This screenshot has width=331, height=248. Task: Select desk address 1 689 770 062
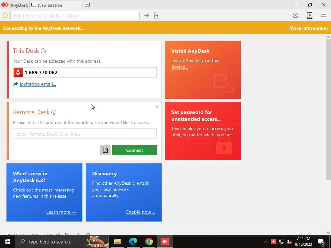(41, 73)
